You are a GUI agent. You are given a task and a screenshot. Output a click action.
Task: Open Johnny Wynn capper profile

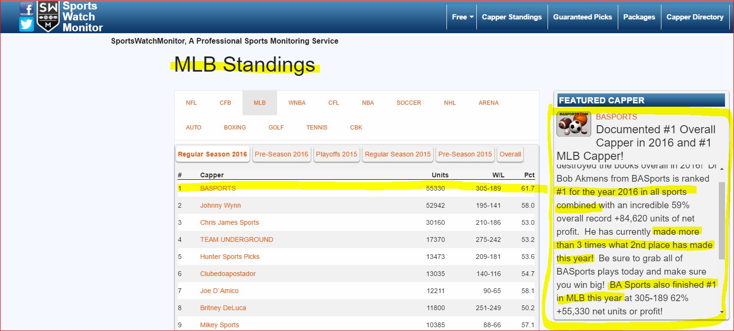tap(221, 205)
